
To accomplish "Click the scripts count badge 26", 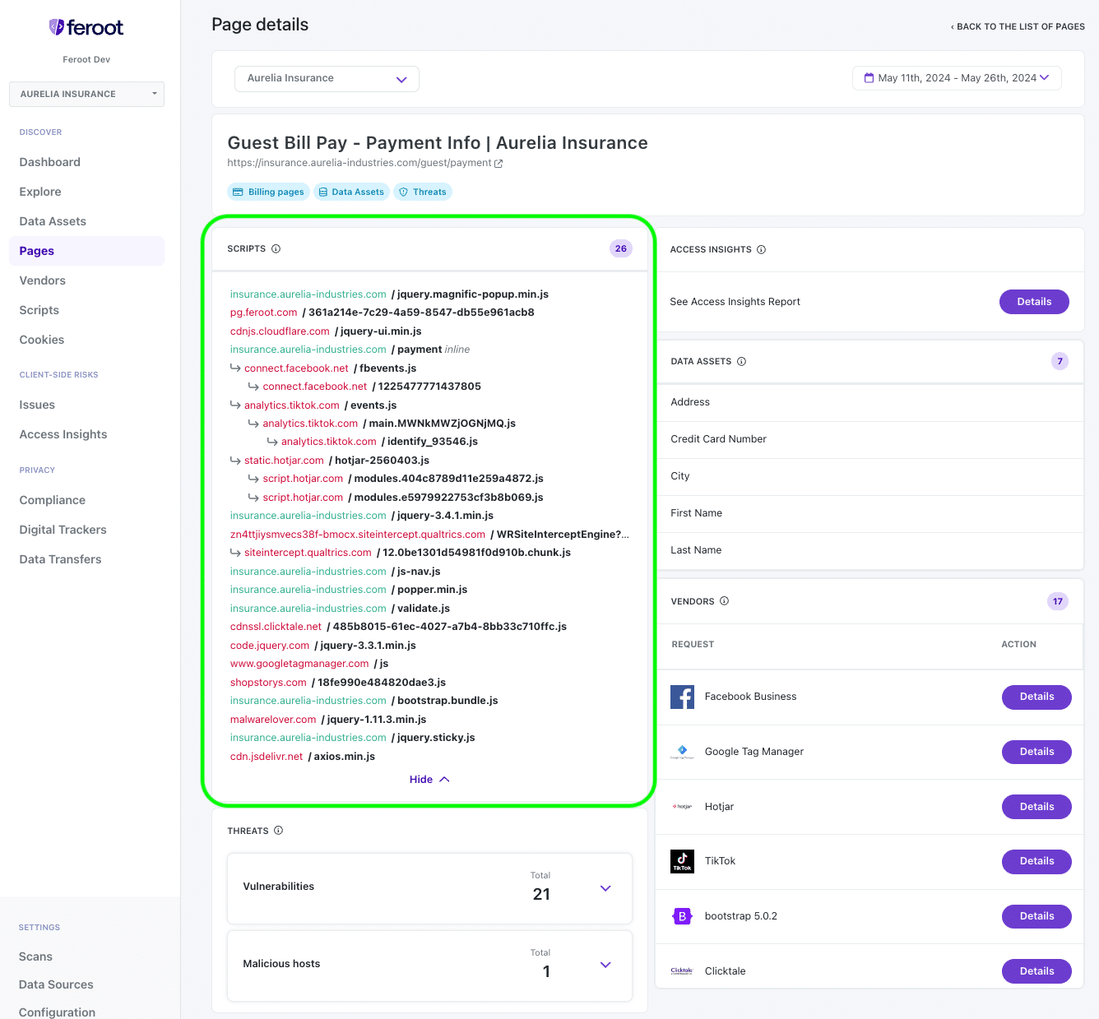I will (621, 248).
